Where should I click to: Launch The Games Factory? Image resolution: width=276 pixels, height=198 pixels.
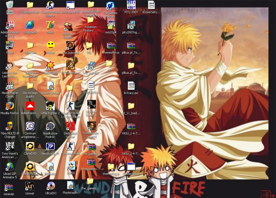[x=110, y=6]
